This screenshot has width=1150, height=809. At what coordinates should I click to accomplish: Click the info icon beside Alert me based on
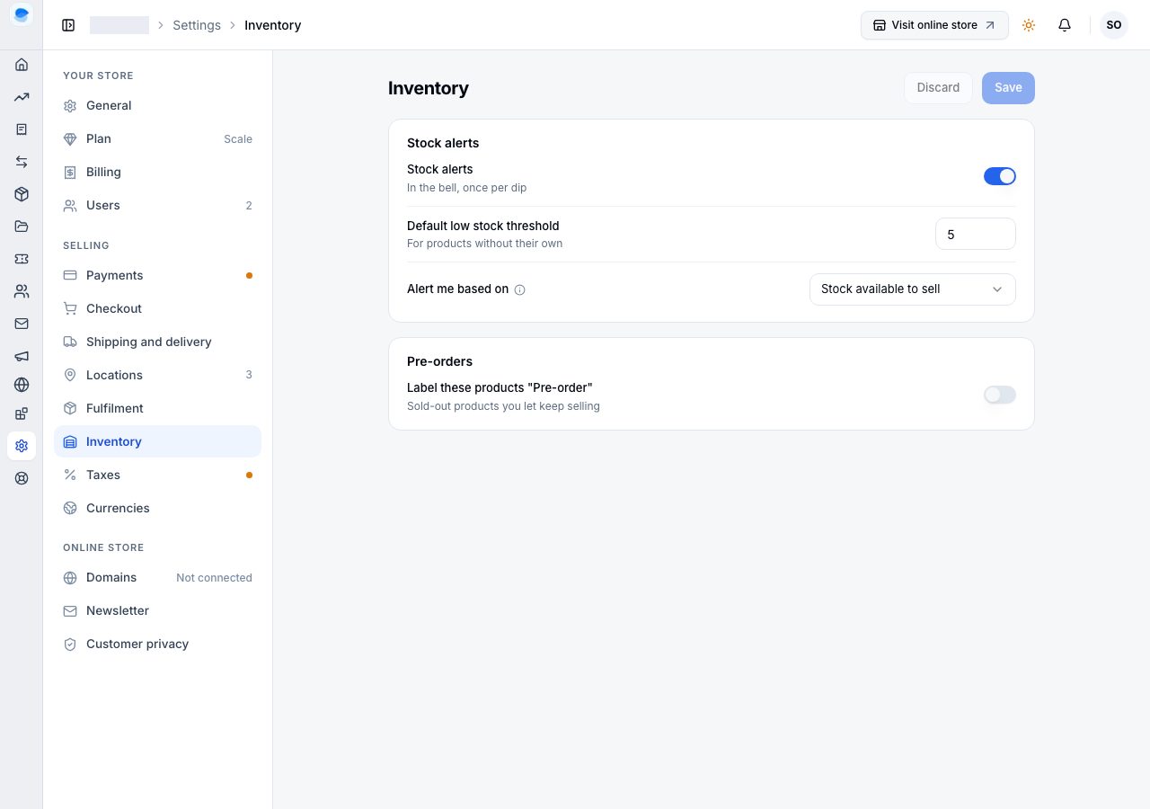pos(519,289)
